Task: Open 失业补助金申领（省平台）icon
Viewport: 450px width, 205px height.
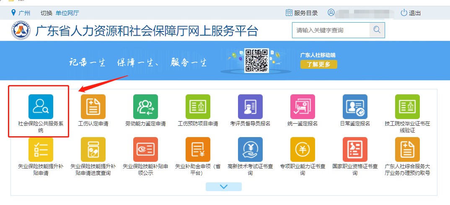Action: (x=198, y=149)
